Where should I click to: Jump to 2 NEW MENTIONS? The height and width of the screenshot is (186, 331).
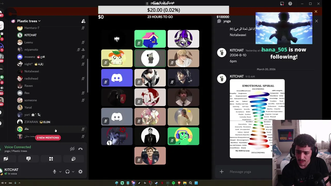[x=48, y=138]
